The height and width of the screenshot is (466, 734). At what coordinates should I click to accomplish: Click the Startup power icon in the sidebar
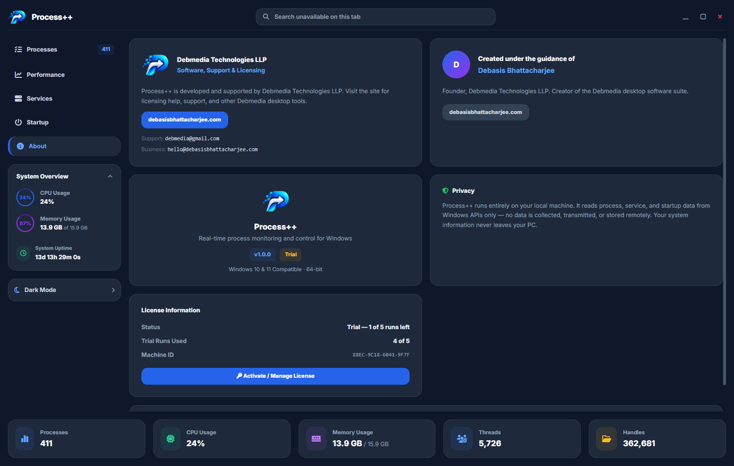pyautogui.click(x=18, y=122)
